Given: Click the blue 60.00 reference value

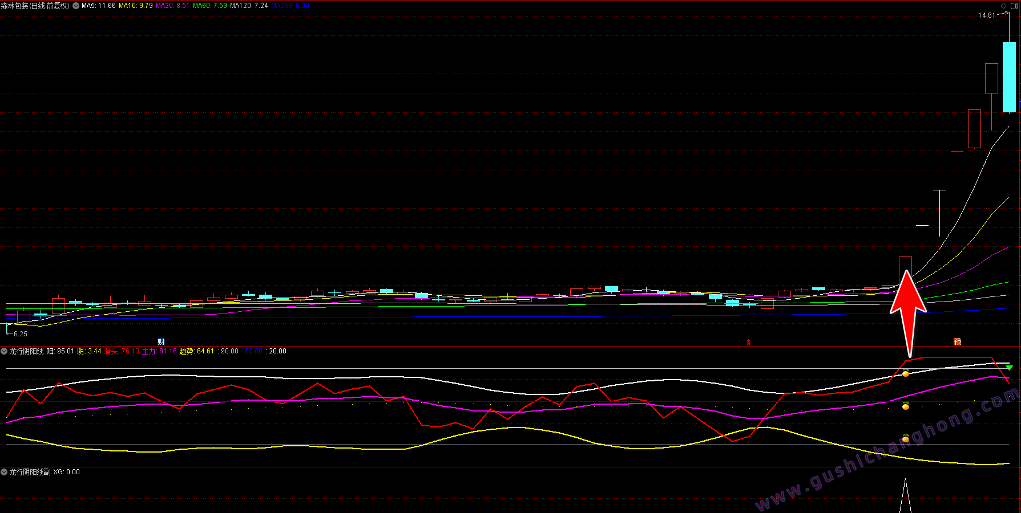Looking at the screenshot, I should click(x=253, y=351).
